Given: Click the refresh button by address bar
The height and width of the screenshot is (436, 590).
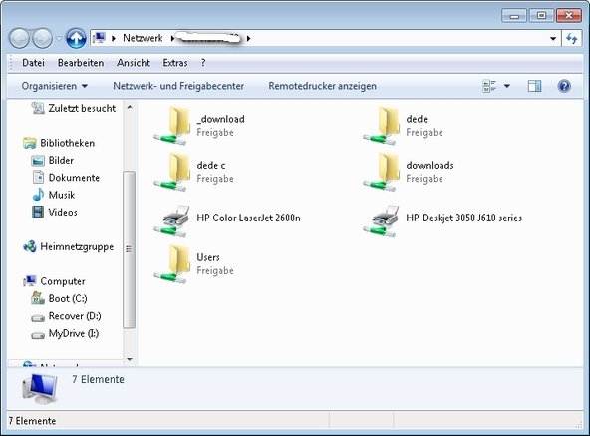Looking at the screenshot, I should [x=572, y=38].
